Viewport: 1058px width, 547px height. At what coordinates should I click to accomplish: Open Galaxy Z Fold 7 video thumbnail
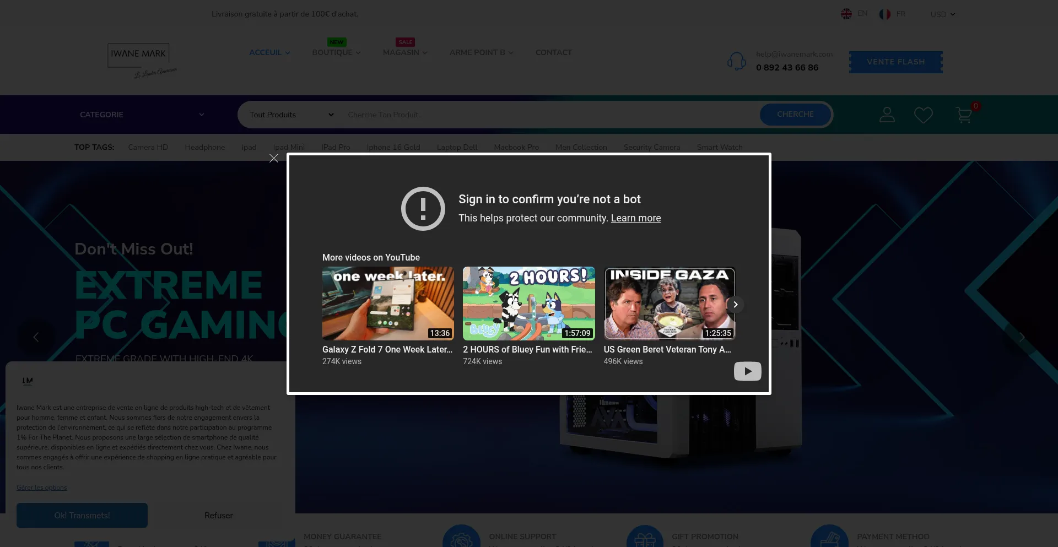[388, 304]
